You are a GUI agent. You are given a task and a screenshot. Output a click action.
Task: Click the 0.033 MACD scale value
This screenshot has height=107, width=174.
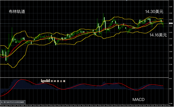(x=171, y=78)
